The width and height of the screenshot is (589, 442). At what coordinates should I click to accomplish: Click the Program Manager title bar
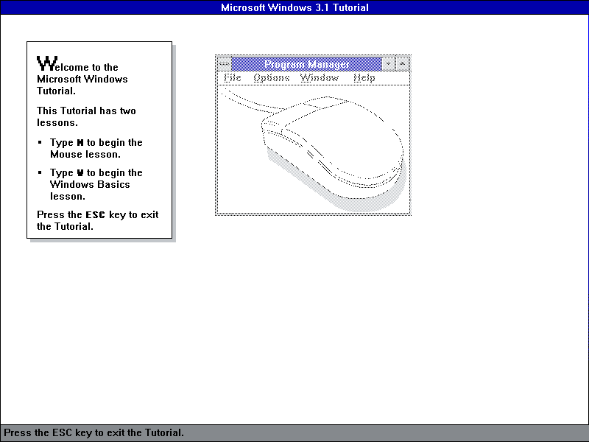(x=306, y=64)
